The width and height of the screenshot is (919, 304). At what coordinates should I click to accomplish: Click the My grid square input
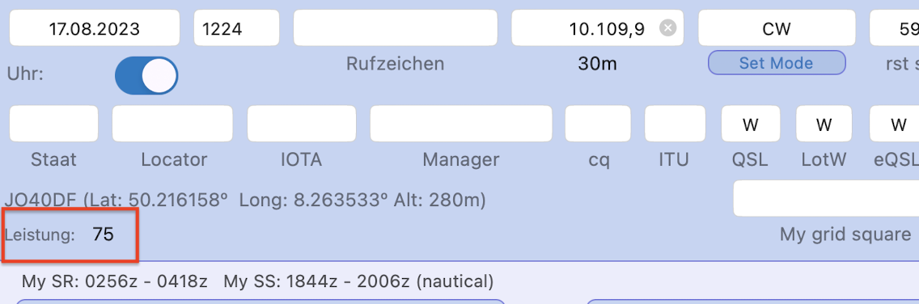(826, 199)
